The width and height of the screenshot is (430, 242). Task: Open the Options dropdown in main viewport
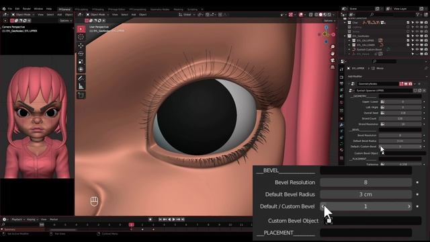coord(329,21)
